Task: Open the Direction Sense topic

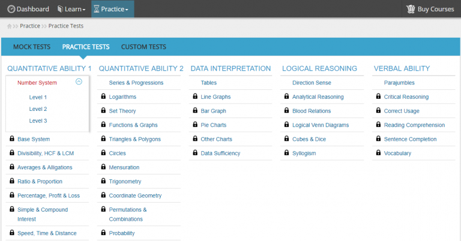Action: (x=312, y=83)
